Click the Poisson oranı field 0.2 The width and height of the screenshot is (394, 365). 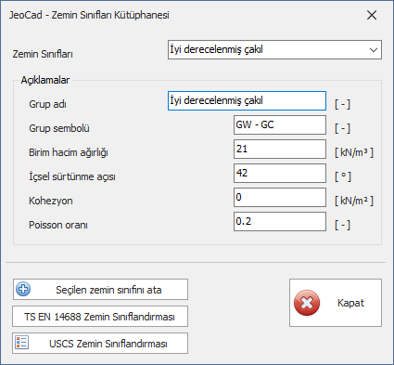click(280, 221)
